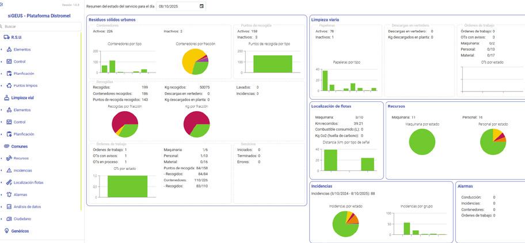This screenshot has width=525, height=243.
Task: Open the Alarmas panel title
Action: pyautogui.click(x=465, y=186)
